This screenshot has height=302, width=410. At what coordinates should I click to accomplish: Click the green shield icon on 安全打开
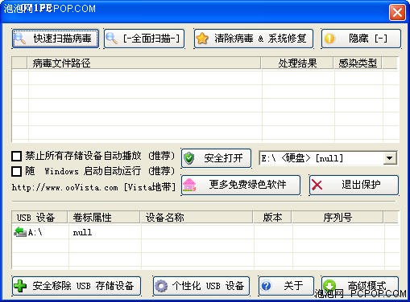coord(189,158)
